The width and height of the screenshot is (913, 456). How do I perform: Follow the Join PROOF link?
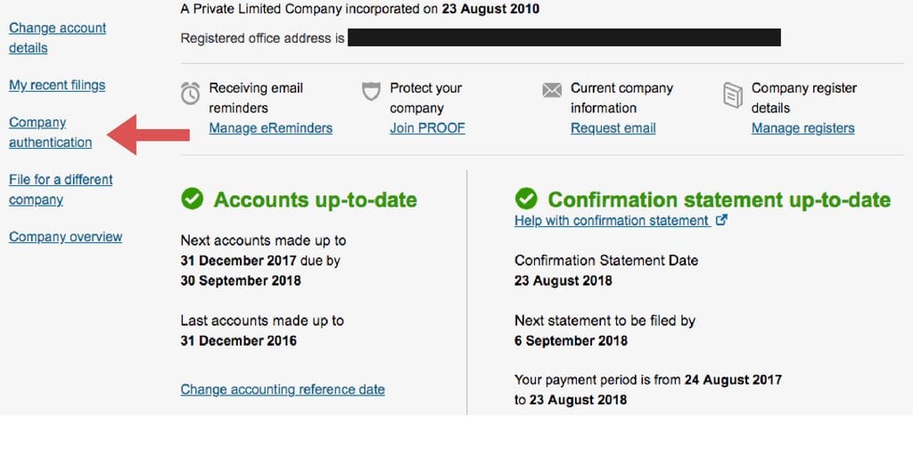[x=427, y=128]
